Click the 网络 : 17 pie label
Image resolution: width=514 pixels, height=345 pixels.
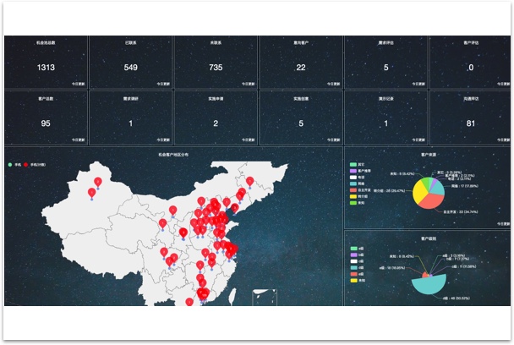(x=464, y=186)
